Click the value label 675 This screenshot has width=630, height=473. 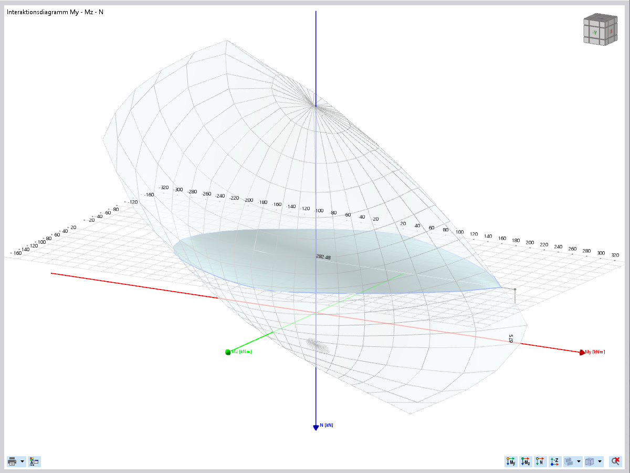pos(511,338)
